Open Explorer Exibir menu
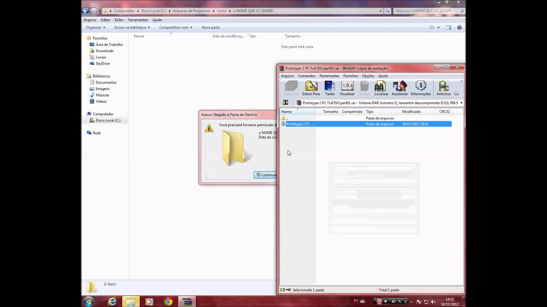 point(119,20)
